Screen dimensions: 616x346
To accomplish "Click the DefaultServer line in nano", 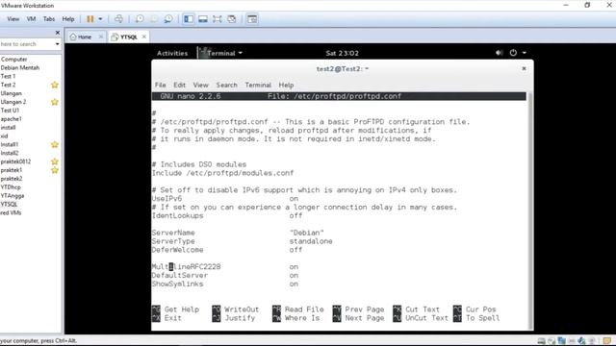I will coord(225,276).
